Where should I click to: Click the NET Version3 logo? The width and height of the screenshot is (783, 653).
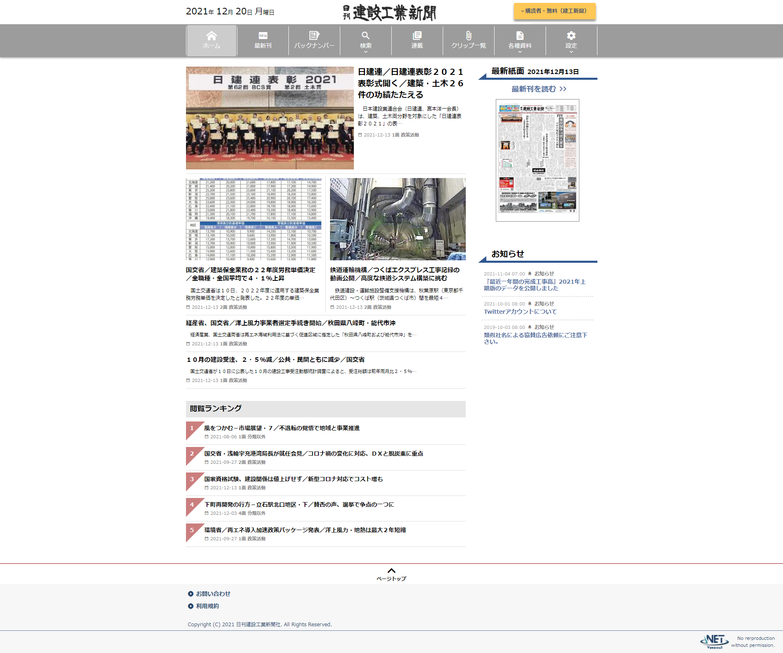click(x=714, y=641)
